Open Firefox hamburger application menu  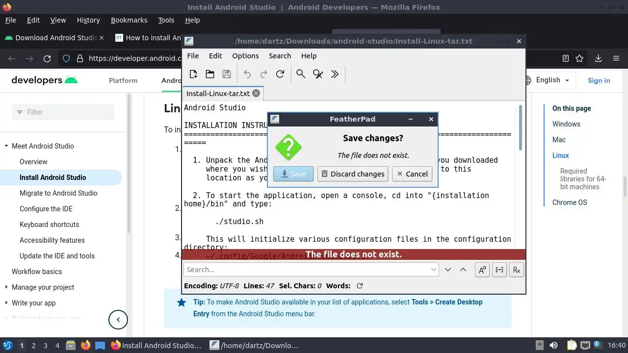tap(616, 58)
